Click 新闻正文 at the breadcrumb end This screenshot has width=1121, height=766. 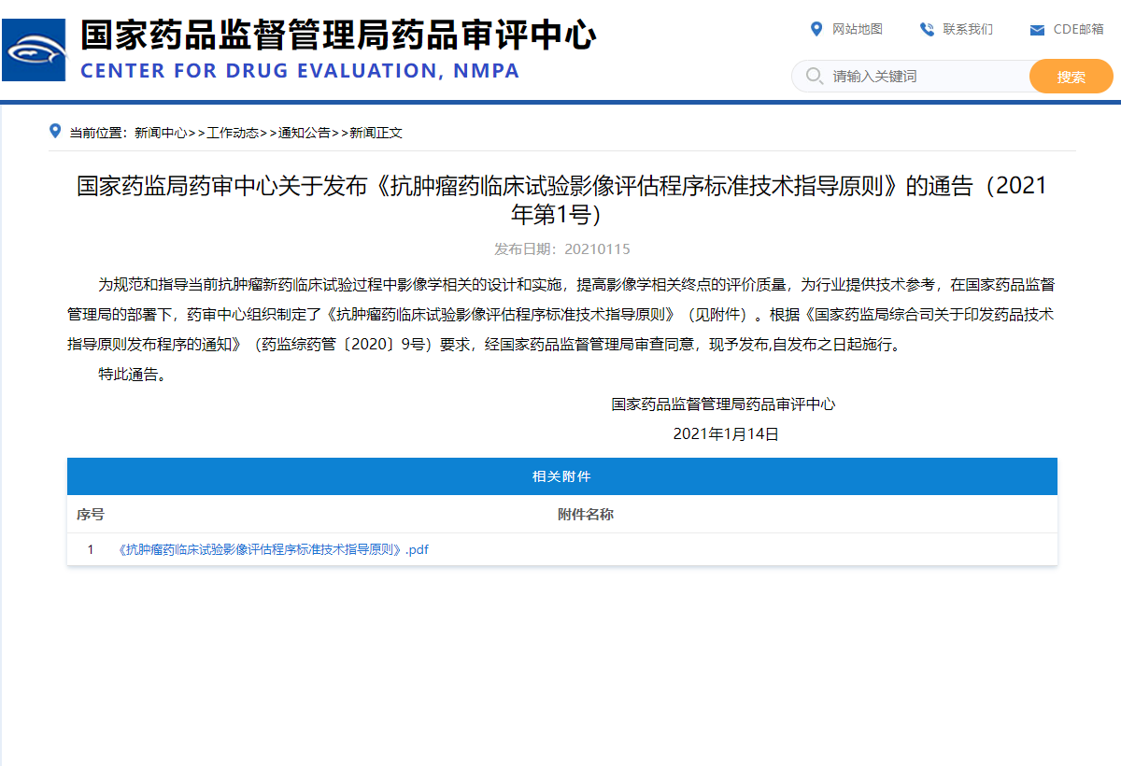(376, 133)
